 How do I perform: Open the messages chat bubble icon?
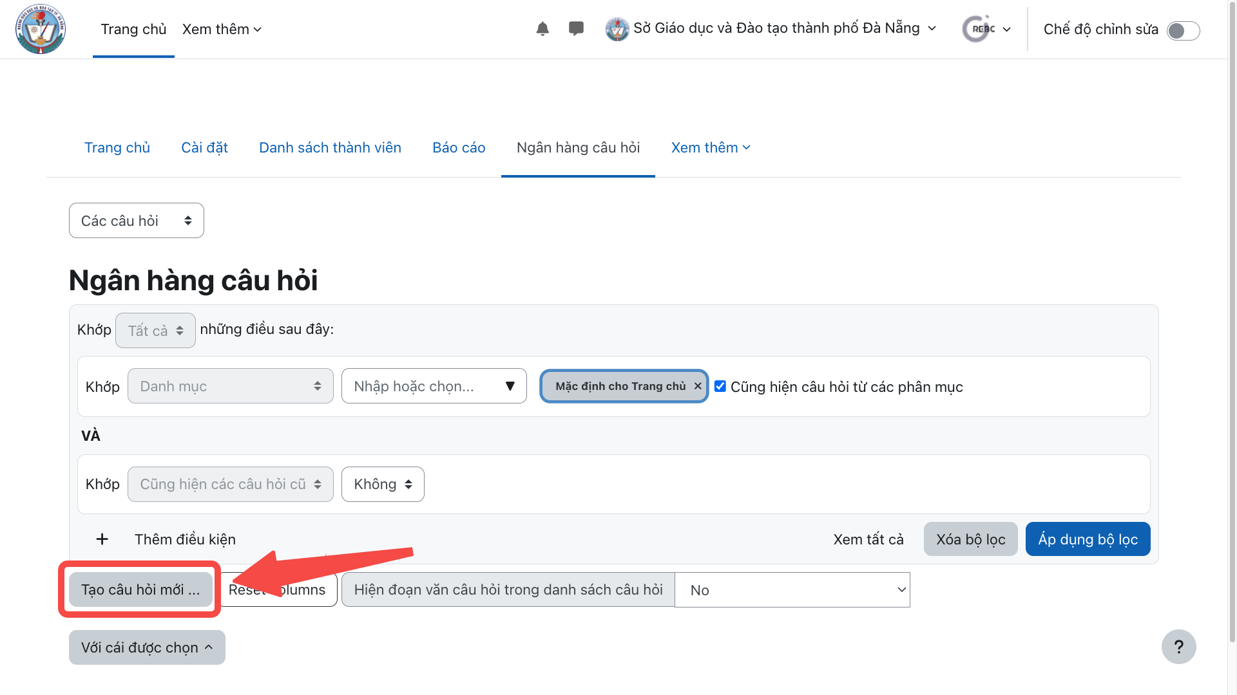(576, 29)
